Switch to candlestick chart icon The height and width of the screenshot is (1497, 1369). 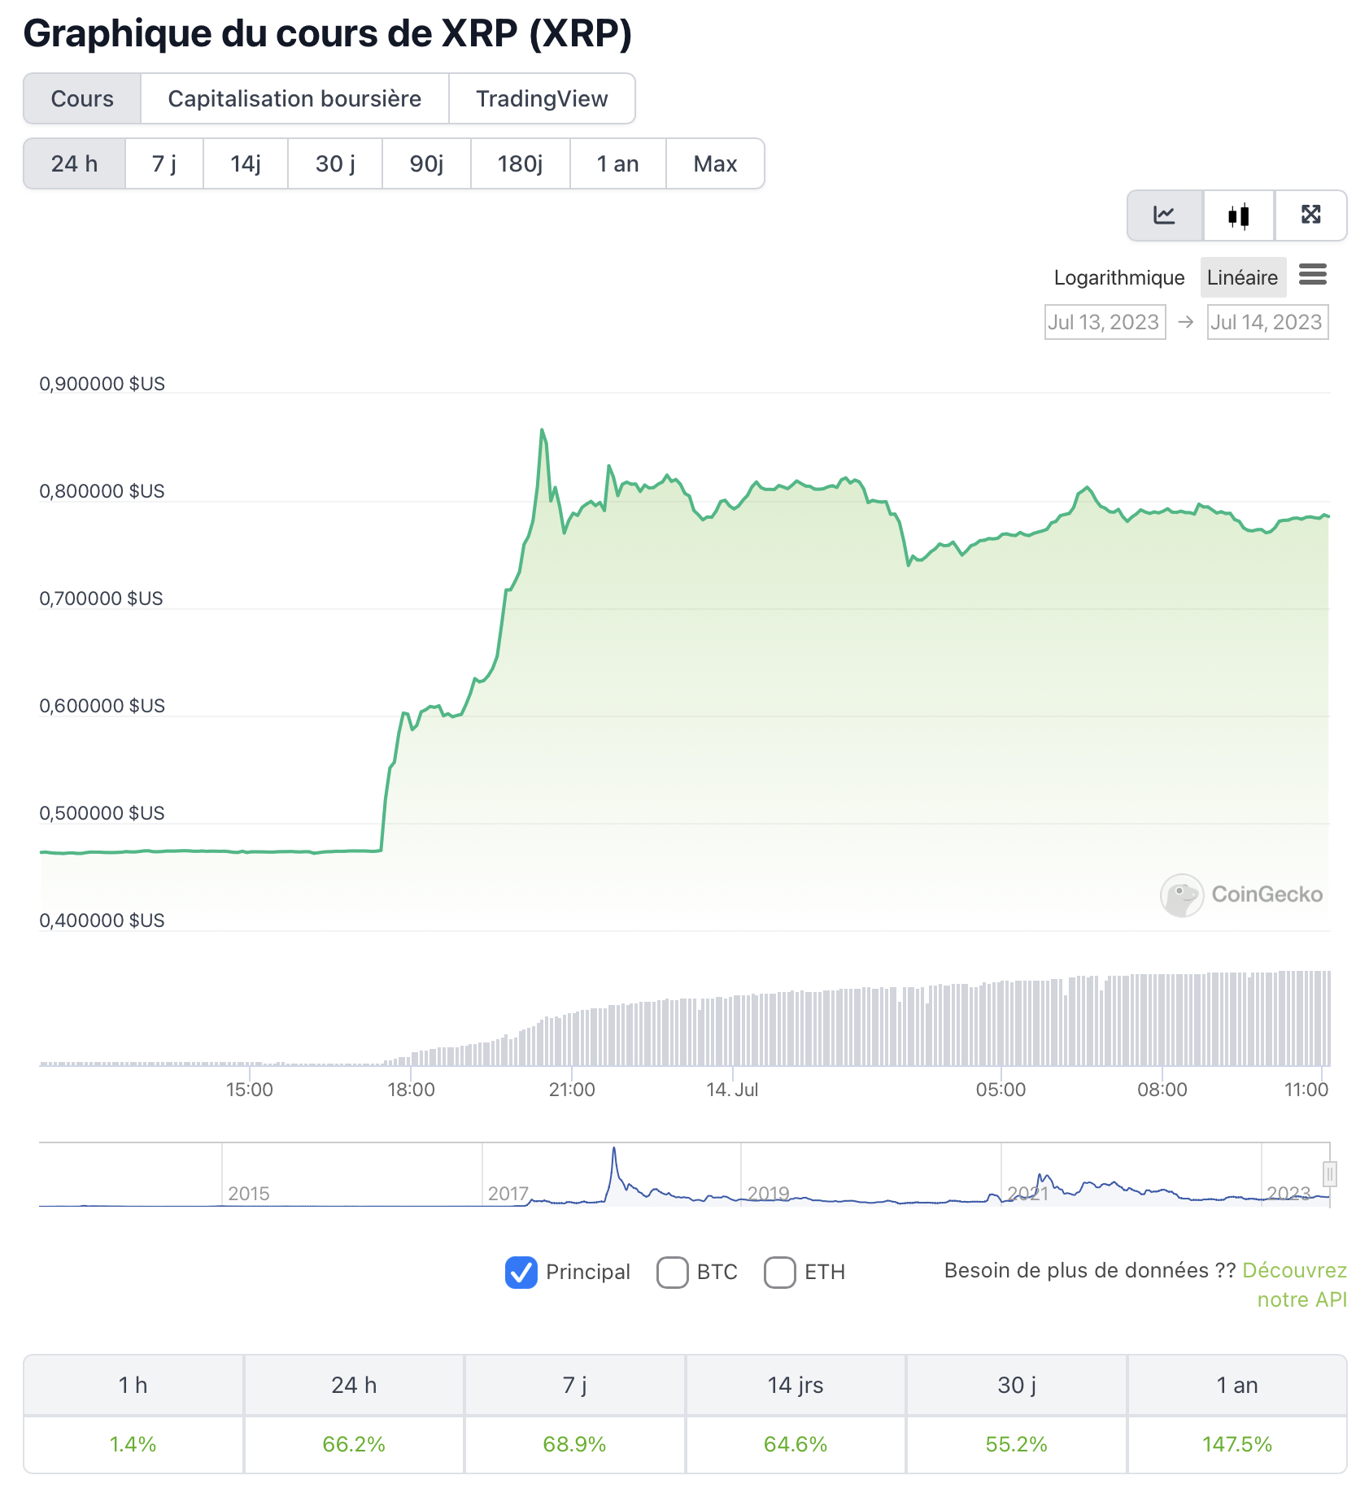1238,215
